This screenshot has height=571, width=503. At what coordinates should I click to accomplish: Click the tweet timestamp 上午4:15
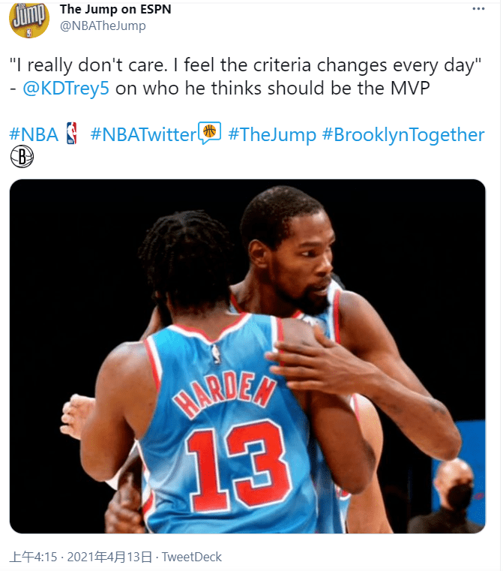[x=34, y=557]
